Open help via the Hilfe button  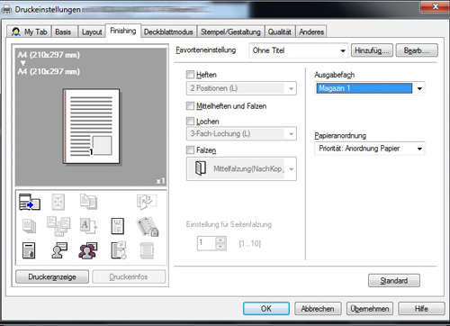pos(421,309)
